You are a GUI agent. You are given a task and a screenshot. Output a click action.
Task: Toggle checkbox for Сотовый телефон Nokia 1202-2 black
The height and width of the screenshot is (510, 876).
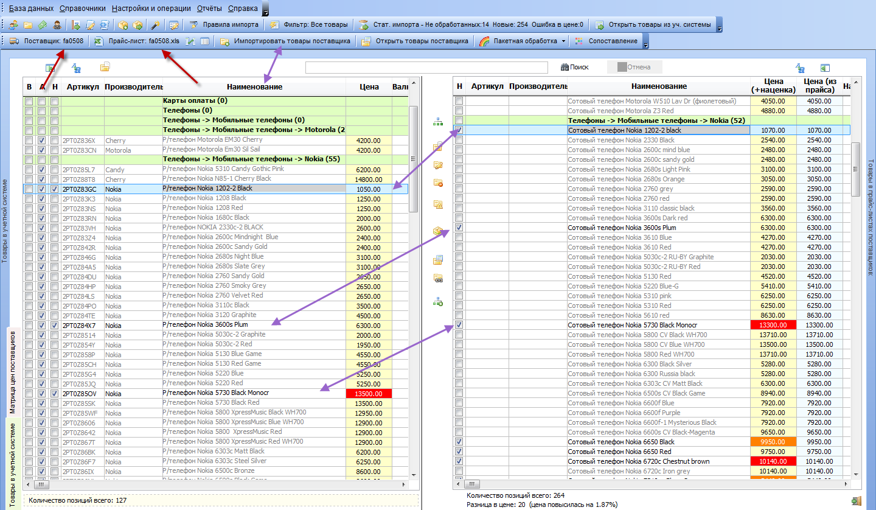(x=459, y=130)
